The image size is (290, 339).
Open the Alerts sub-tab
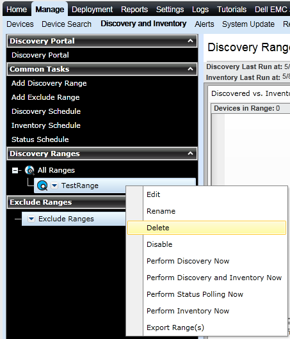(204, 24)
